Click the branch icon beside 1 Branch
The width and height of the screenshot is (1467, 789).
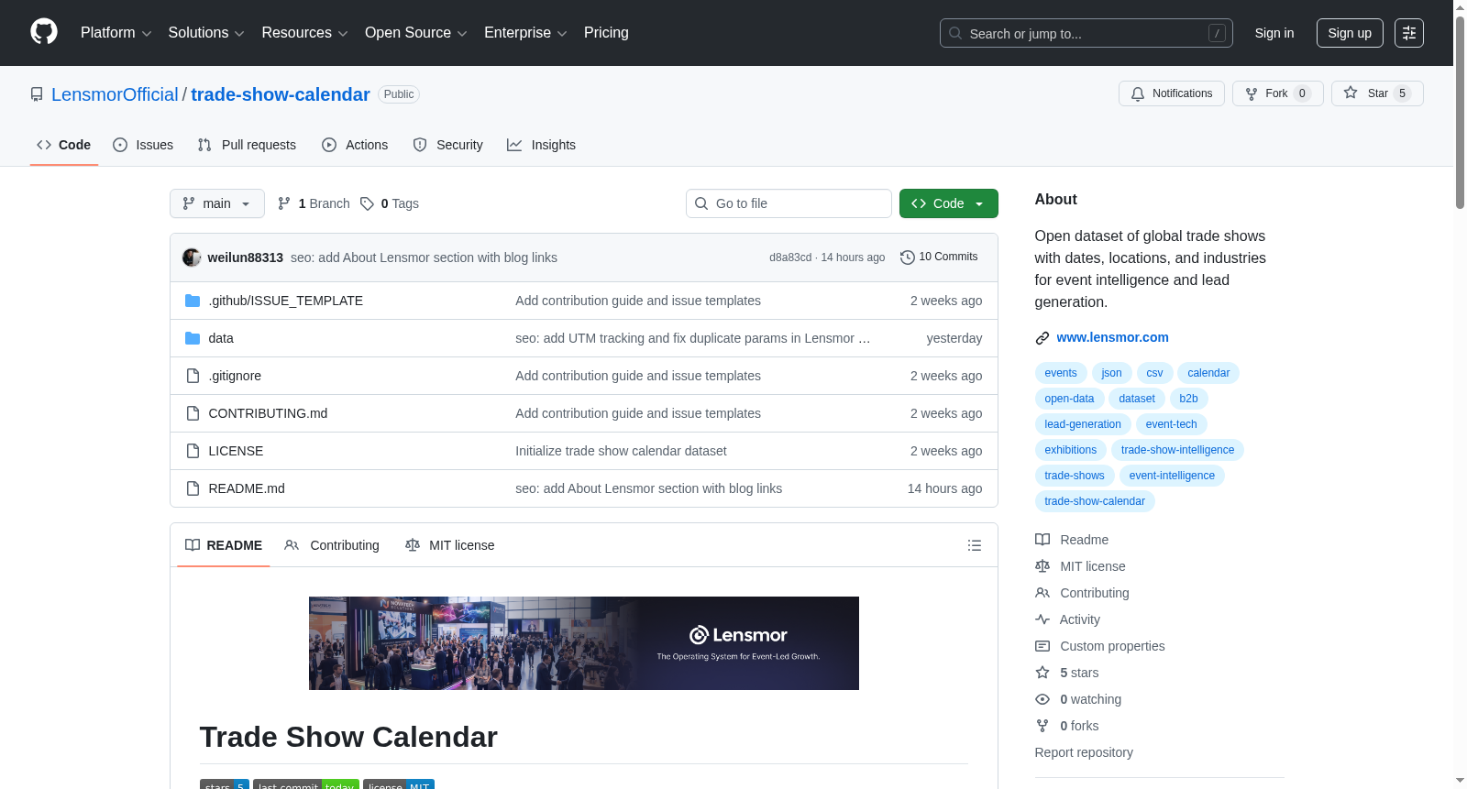point(284,203)
